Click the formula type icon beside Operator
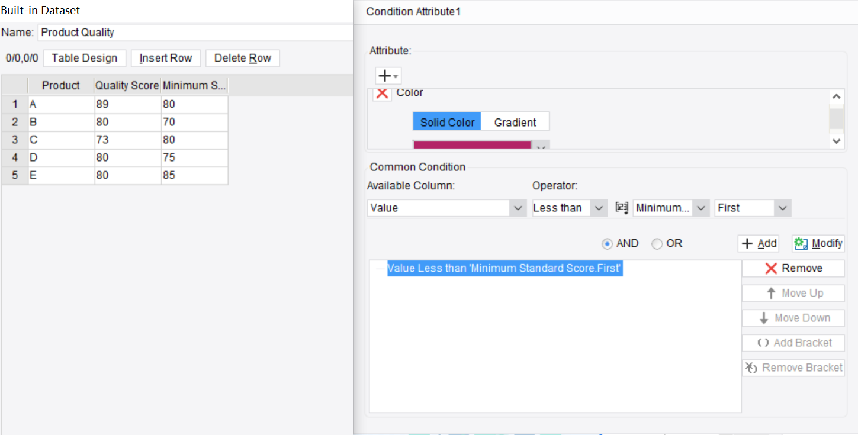Screen dimensions: 858x435 pos(621,208)
